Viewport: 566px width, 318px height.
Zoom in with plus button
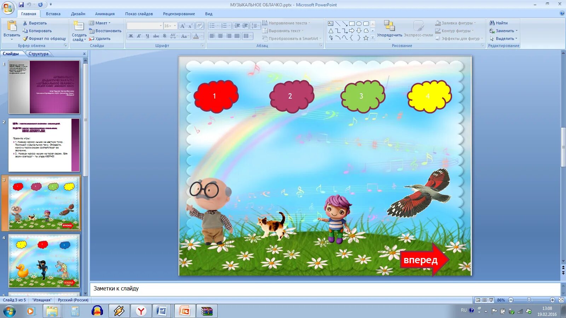(553, 300)
